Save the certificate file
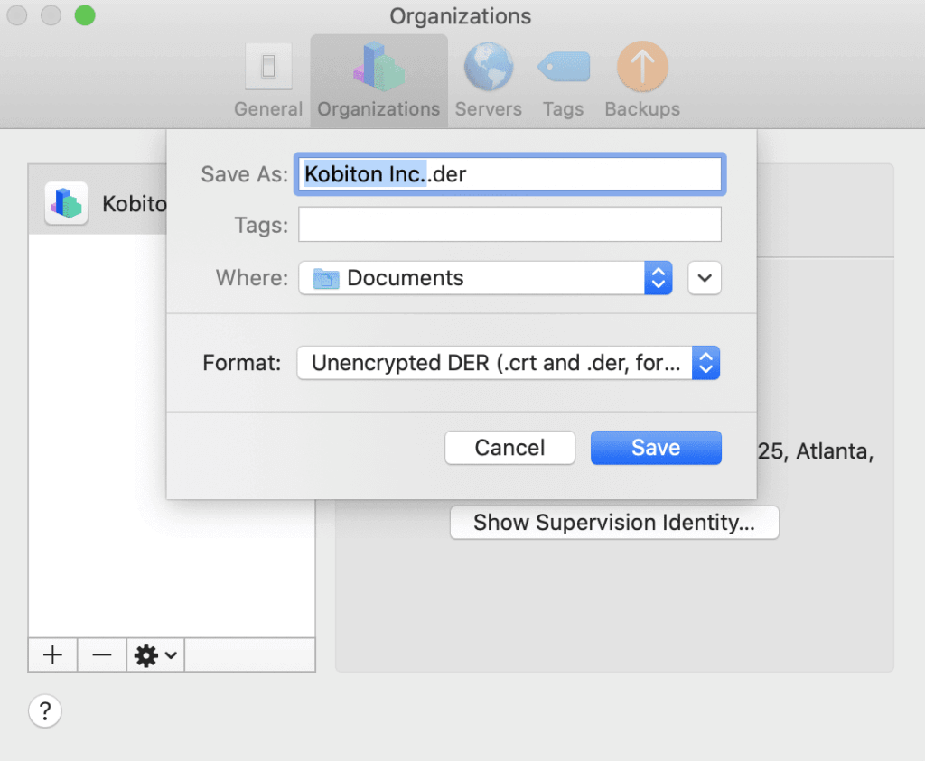Image resolution: width=925 pixels, height=761 pixels. (x=656, y=447)
